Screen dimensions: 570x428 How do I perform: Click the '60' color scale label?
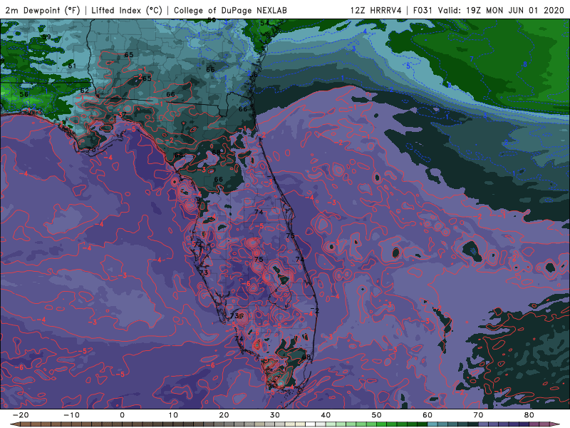coord(427,415)
